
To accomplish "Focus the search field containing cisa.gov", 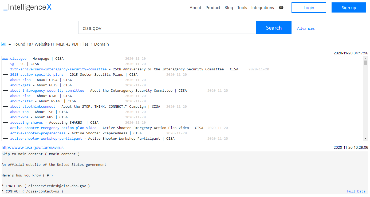I will tap(167, 28).
